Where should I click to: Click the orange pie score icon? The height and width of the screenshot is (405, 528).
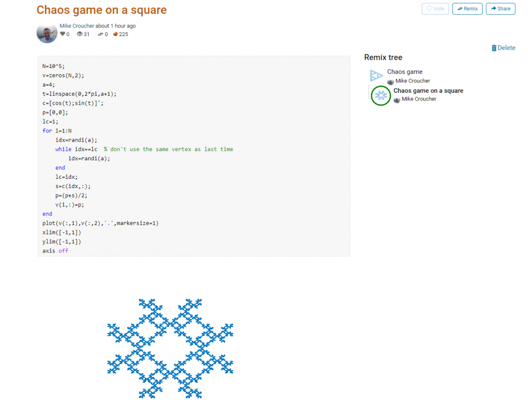(x=115, y=35)
